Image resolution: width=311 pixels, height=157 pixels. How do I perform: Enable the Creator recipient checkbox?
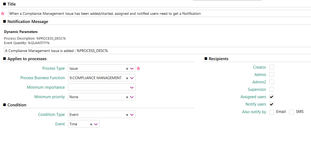pos(272,67)
